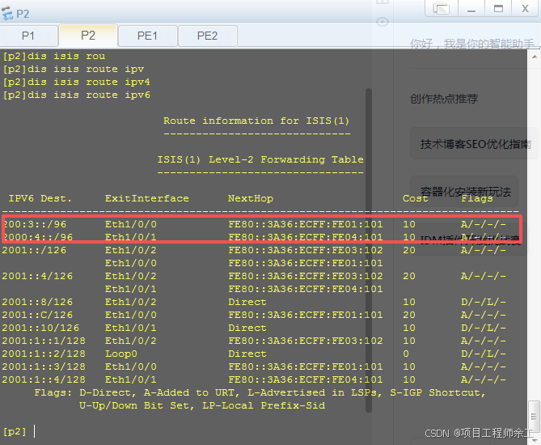Select the P2 tab
The image size is (541, 445).
[x=88, y=36]
